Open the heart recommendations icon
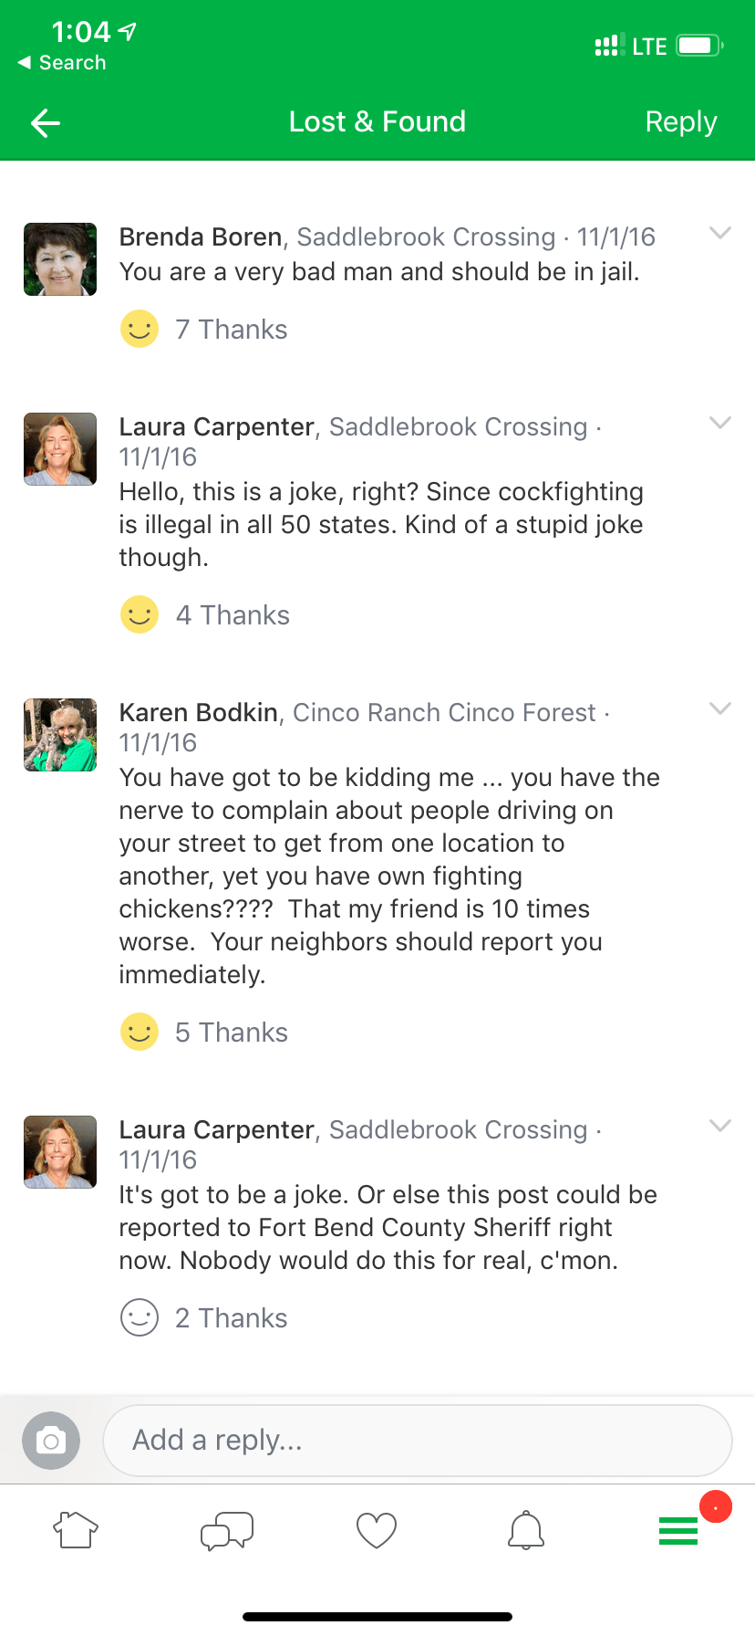 tap(377, 1530)
